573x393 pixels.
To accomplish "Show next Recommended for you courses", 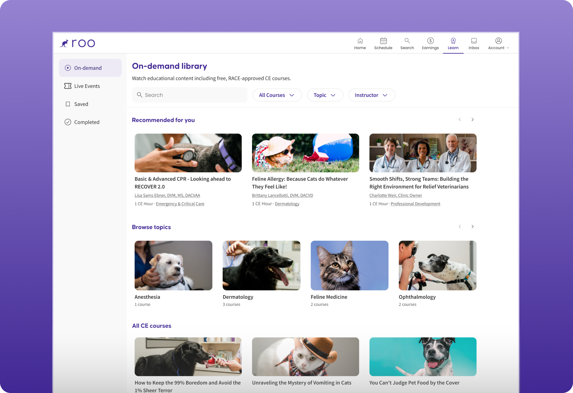I will 472,119.
